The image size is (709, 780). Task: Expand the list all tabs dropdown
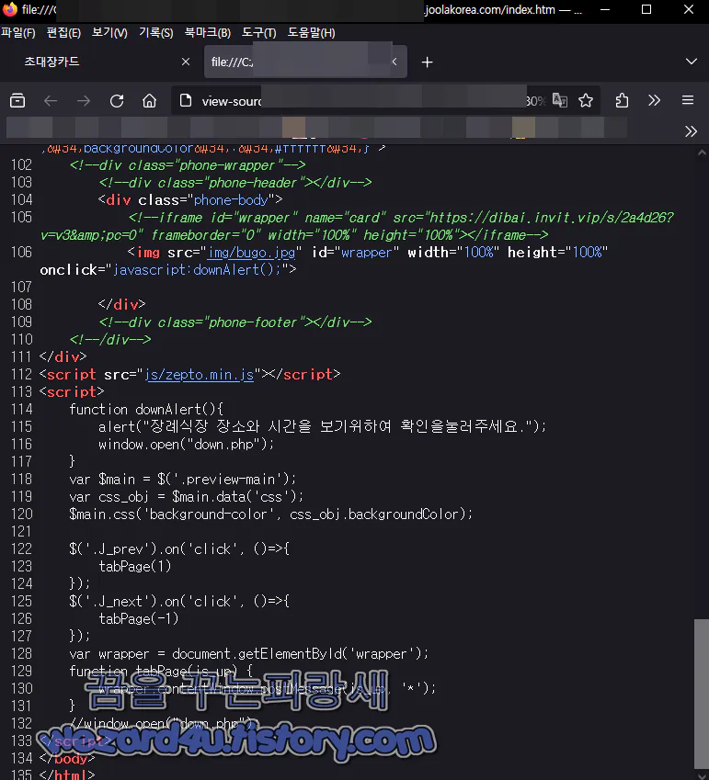(692, 62)
